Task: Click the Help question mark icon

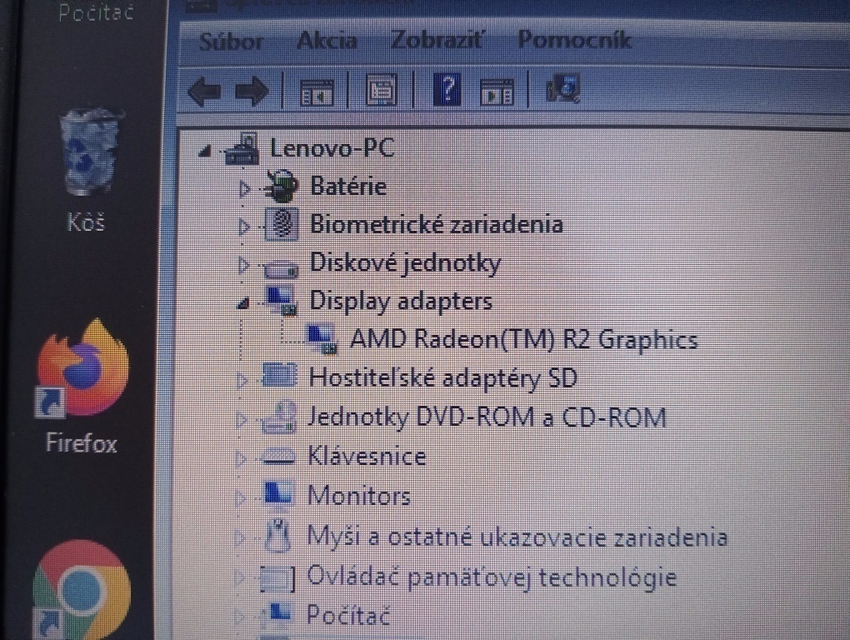Action: pyautogui.click(x=446, y=92)
